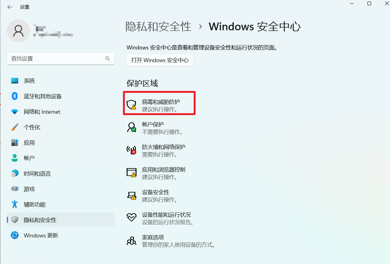Click the search magnifier icon
The height and width of the screenshot is (264, 390).
[x=107, y=58]
